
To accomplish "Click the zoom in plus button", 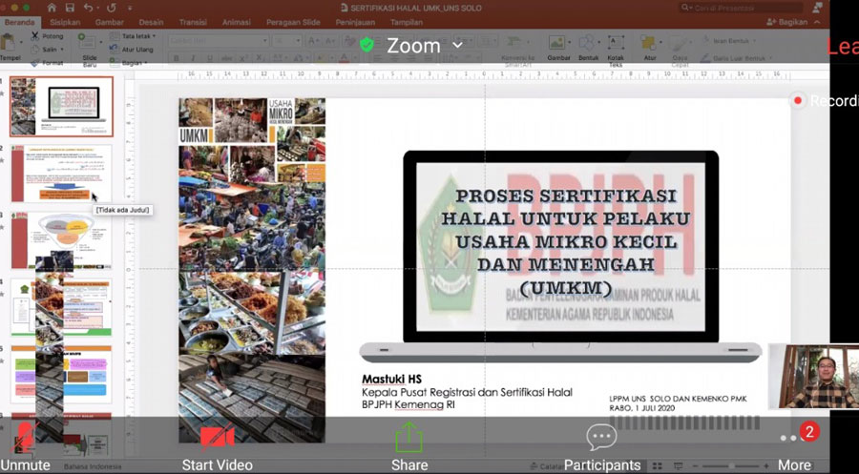I will pos(767,465).
